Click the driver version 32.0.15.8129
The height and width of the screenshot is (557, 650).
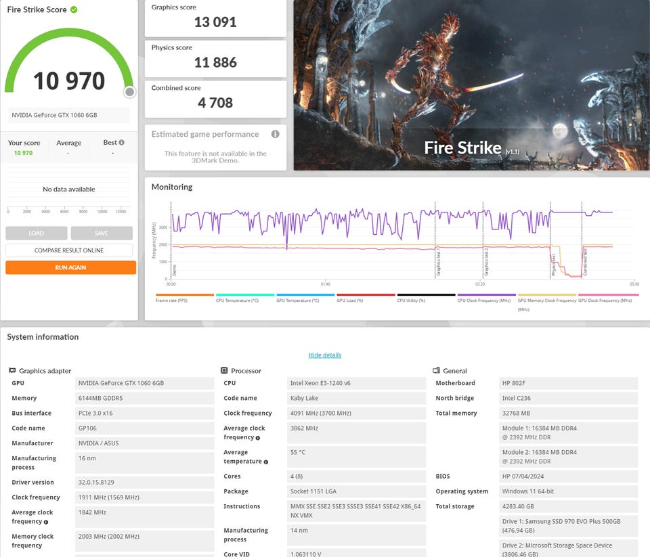click(x=144, y=482)
